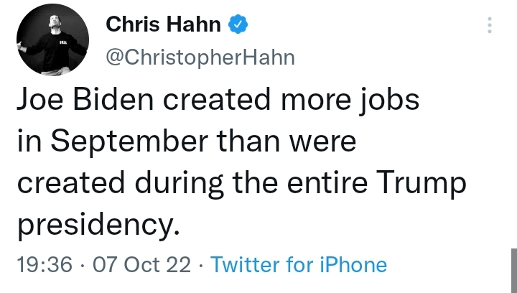Viewport: 517px width, 293px height.
Task: Click the tweet line starting "Joe Biden created"
Action: (x=218, y=100)
